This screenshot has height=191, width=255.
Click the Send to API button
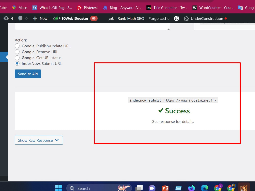28,74
